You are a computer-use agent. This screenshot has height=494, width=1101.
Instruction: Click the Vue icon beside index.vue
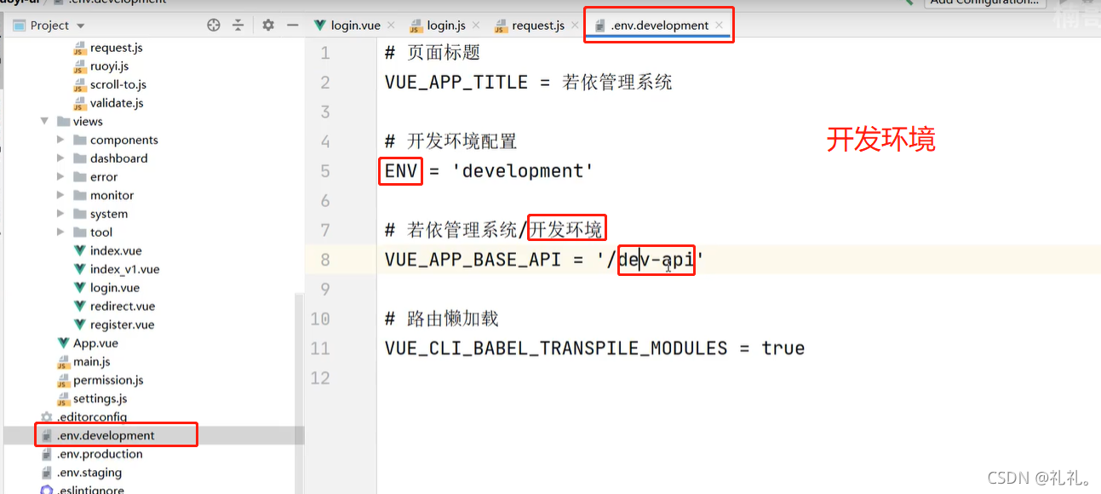(80, 250)
